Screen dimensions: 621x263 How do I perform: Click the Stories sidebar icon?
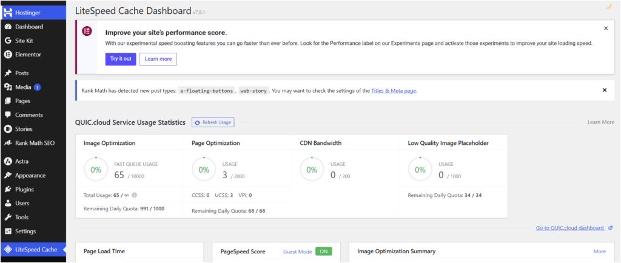(7, 129)
